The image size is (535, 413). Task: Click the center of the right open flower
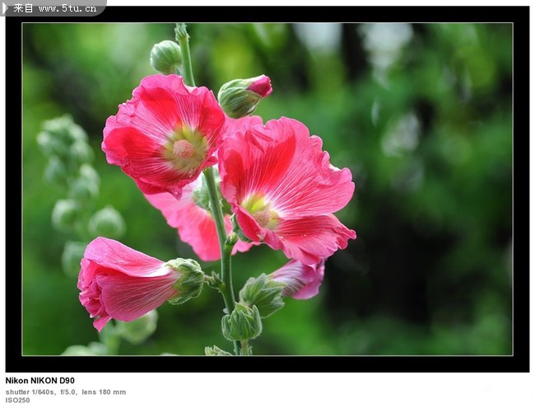[x=259, y=208]
